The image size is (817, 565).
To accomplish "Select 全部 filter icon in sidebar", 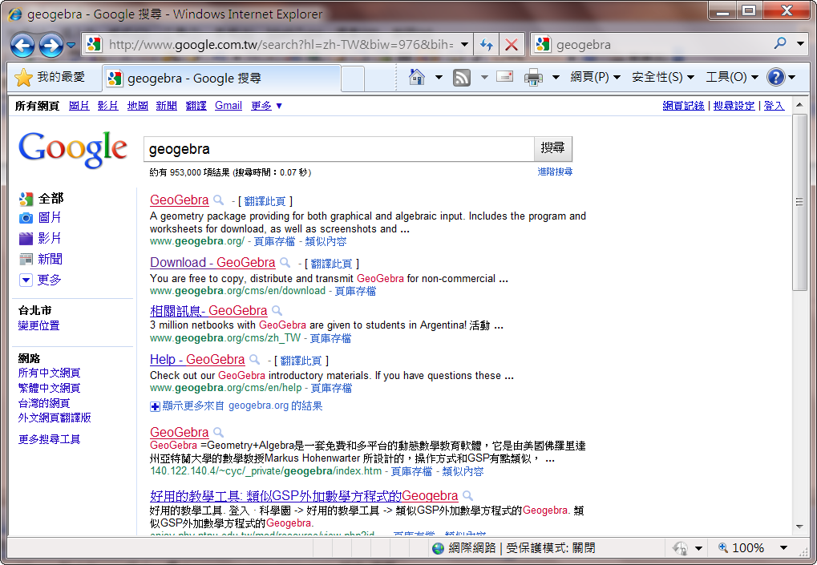I will pos(26,199).
